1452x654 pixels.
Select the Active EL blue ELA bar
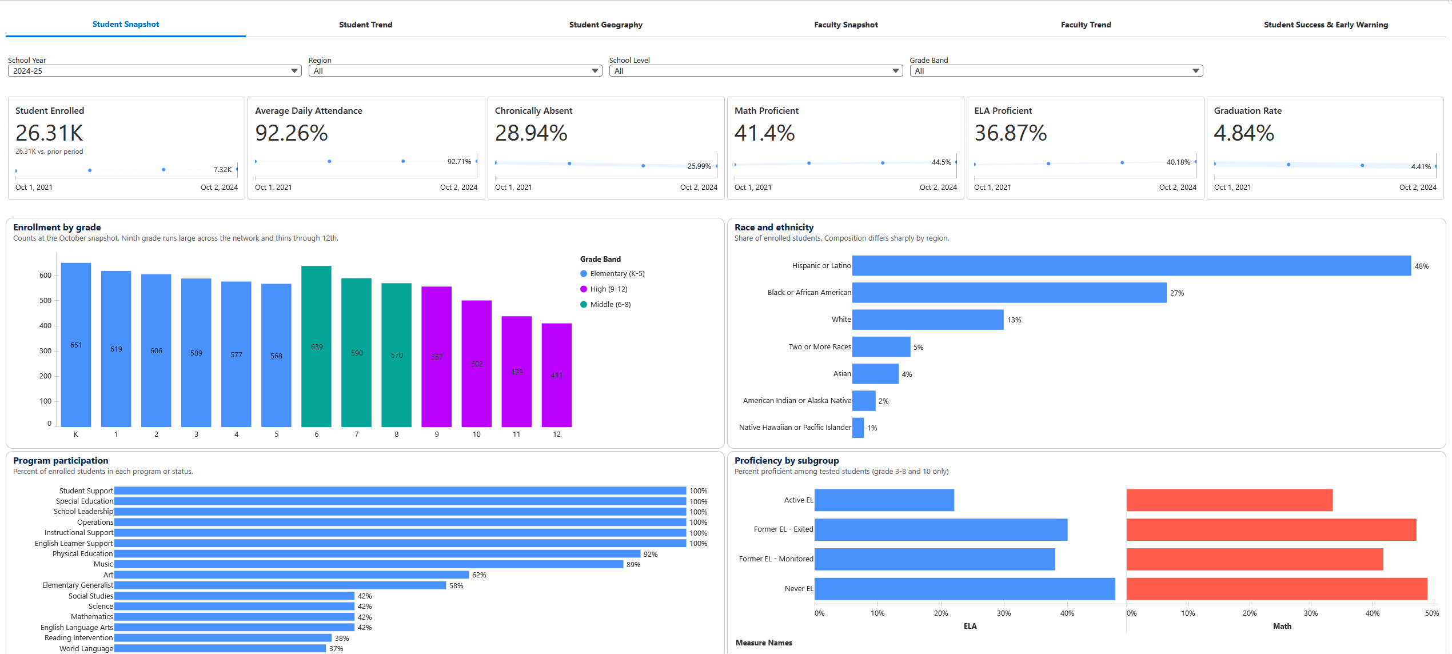(884, 500)
